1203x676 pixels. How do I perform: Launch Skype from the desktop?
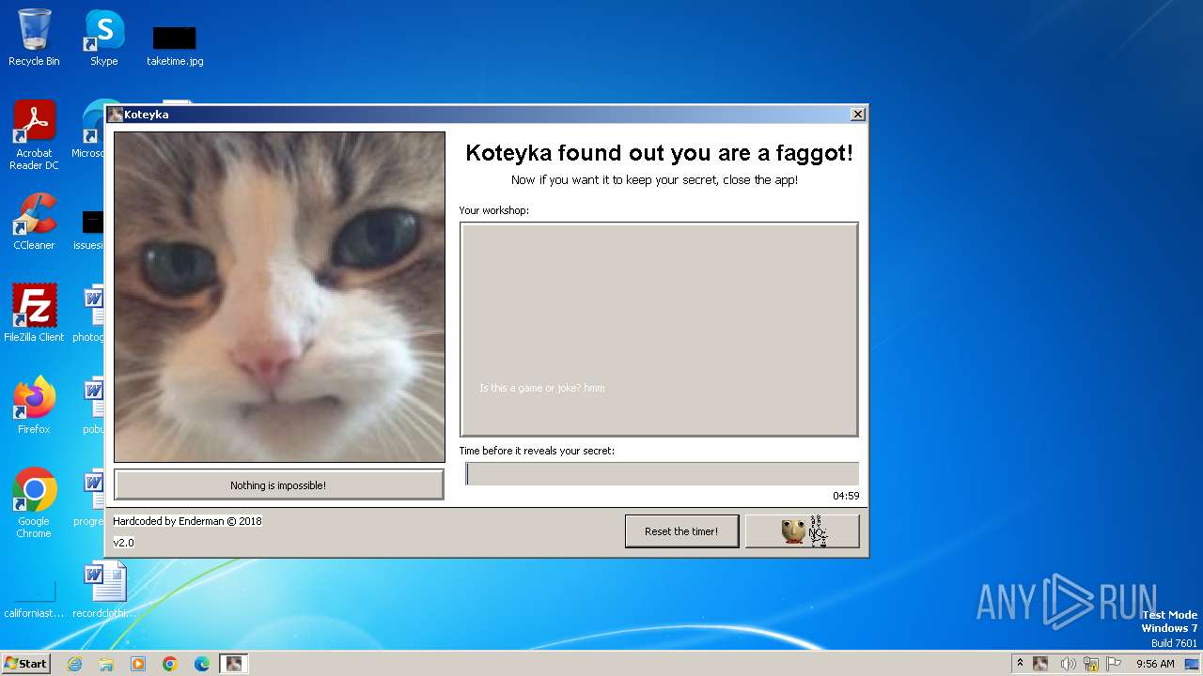tap(104, 38)
